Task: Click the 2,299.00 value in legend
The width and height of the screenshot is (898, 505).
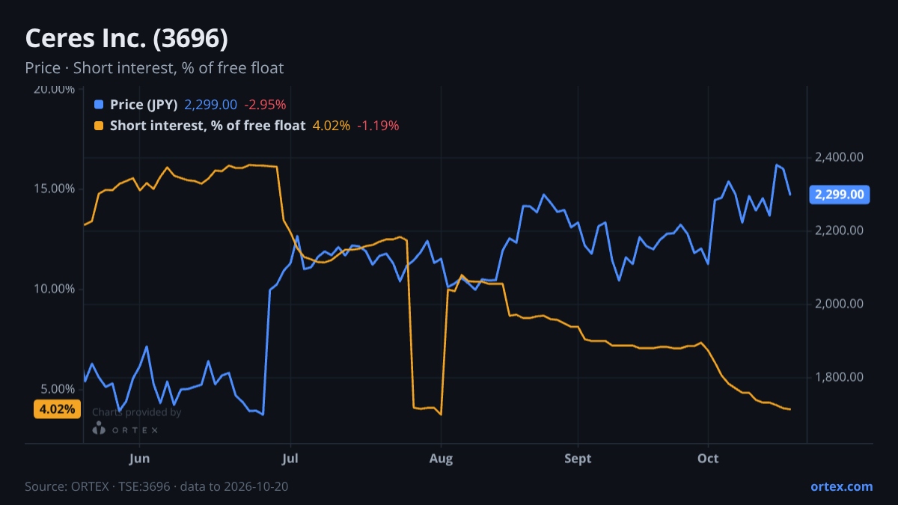Action: pos(211,105)
